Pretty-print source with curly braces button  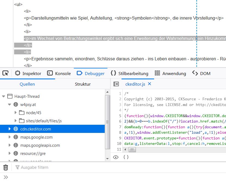coord(126,157)
